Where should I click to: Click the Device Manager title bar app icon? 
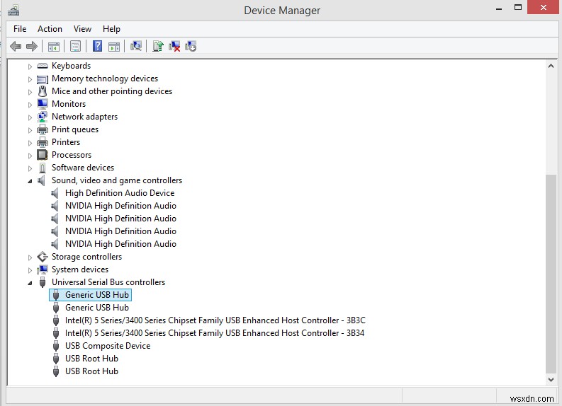[x=13, y=10]
